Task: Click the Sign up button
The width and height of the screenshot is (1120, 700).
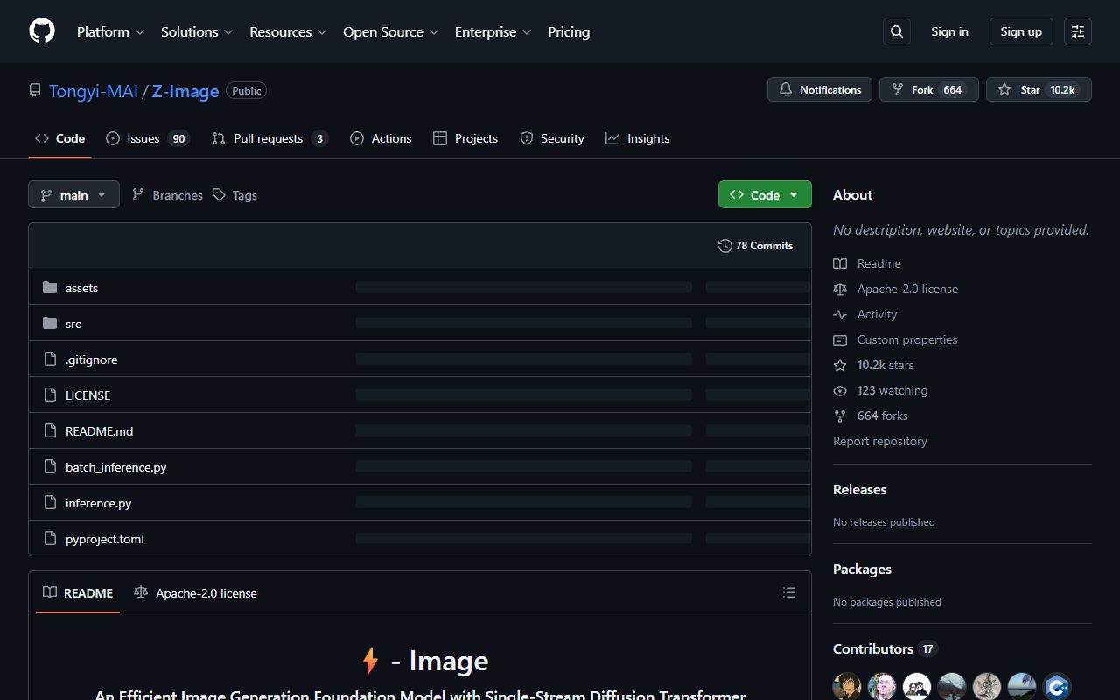Action: 1020,31
